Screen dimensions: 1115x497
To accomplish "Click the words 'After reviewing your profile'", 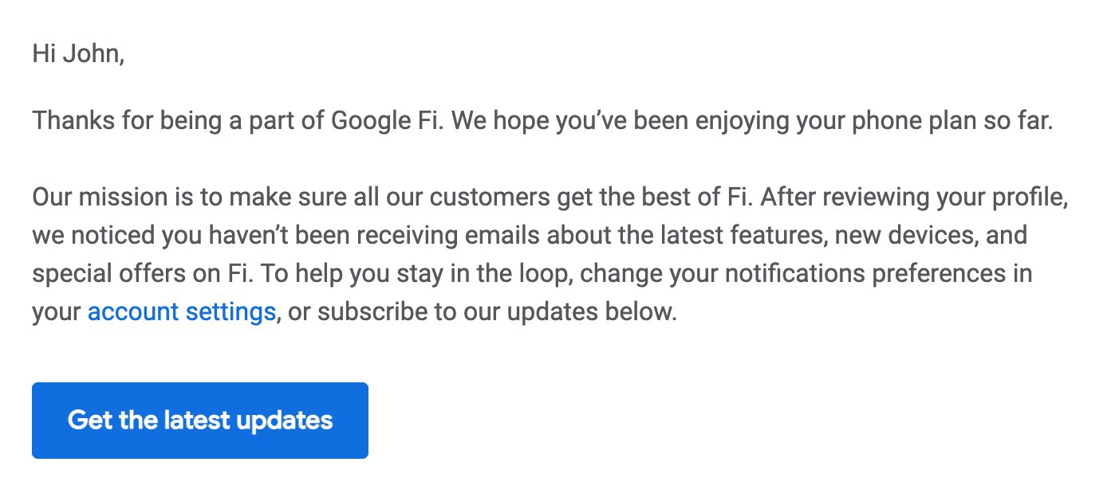I will tap(914, 197).
